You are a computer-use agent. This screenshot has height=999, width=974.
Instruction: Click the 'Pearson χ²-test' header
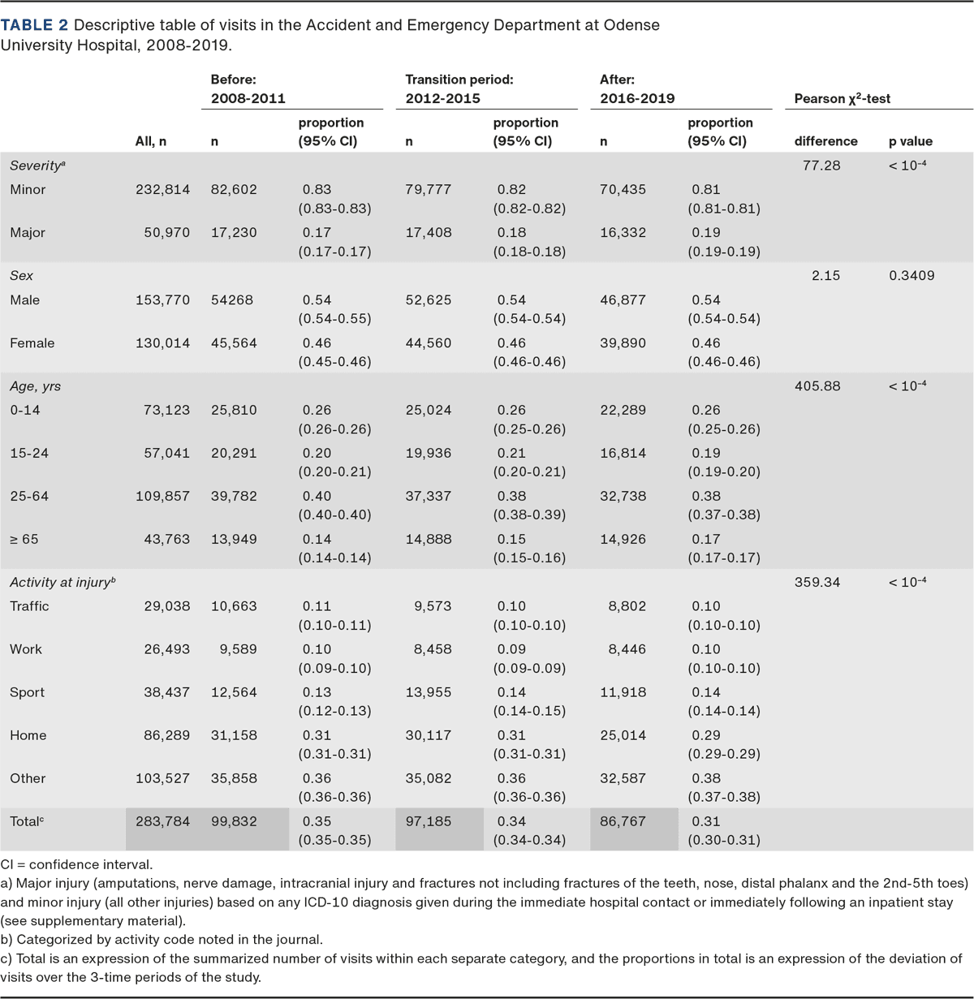[842, 99]
